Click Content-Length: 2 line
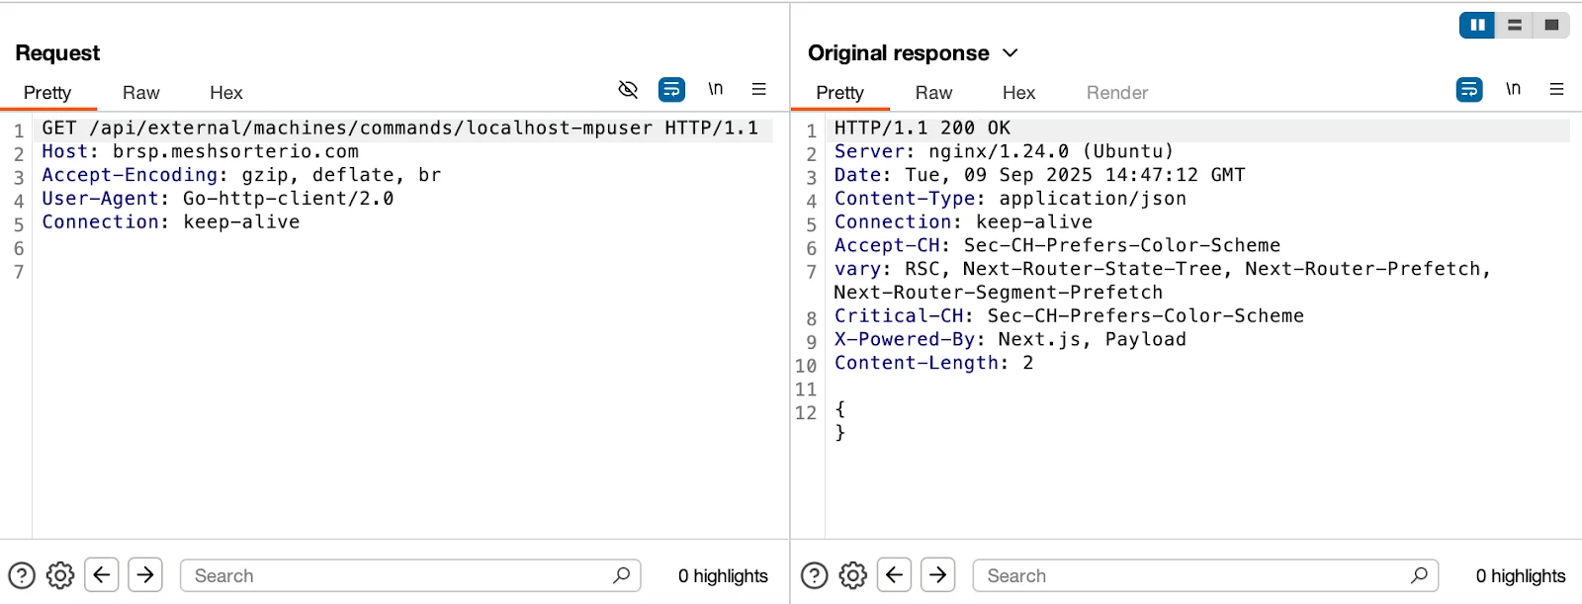The height and width of the screenshot is (604, 1582). point(933,364)
